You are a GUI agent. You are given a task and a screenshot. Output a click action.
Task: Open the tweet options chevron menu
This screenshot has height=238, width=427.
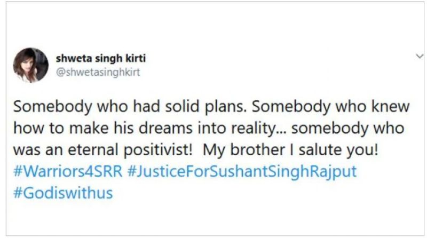420,55
